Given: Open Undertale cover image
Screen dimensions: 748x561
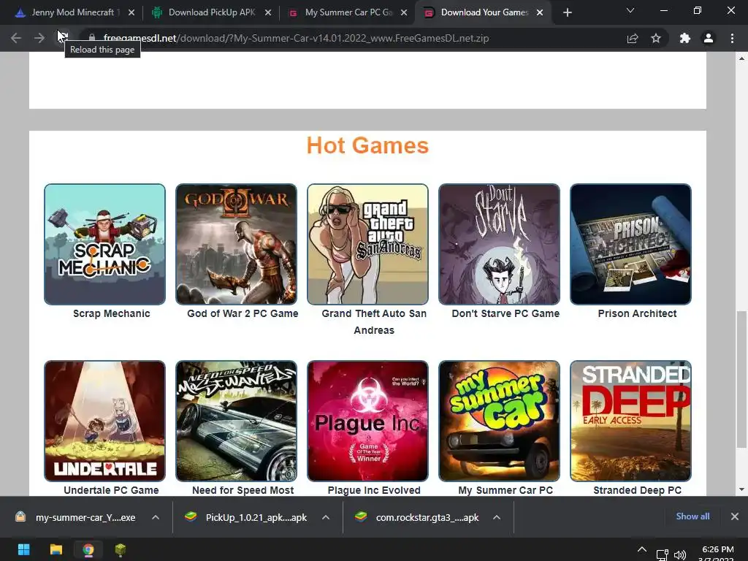Looking at the screenshot, I should click(x=105, y=421).
